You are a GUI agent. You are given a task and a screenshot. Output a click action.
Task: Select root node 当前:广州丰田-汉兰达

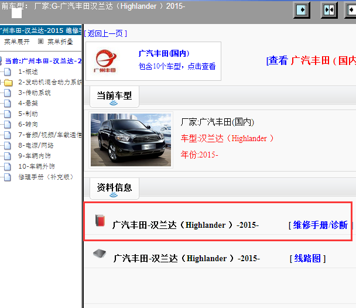(x=43, y=61)
